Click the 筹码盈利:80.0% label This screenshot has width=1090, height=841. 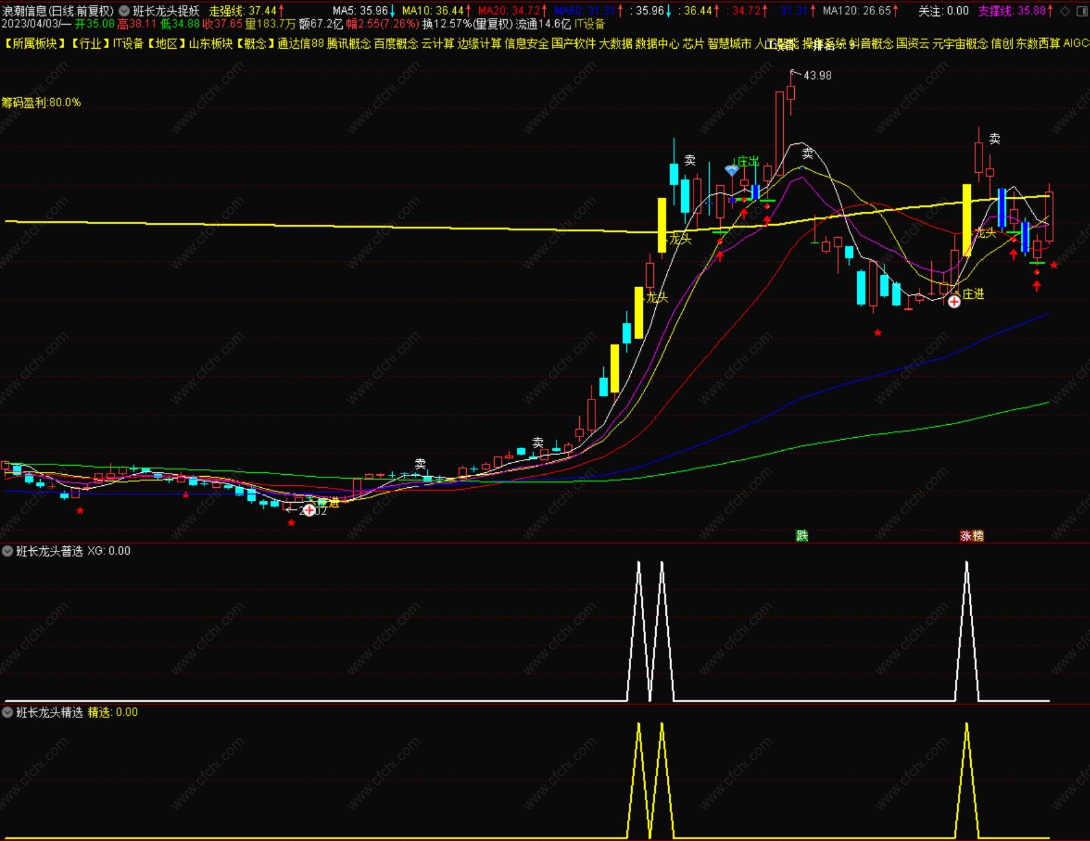point(41,103)
